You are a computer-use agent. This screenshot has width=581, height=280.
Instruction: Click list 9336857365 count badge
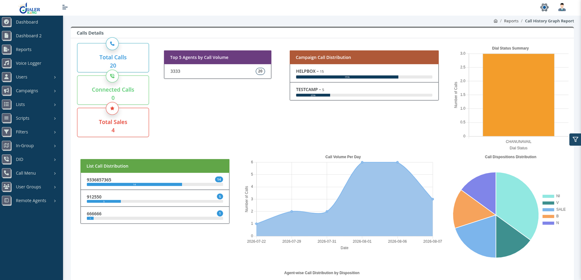pyautogui.click(x=219, y=180)
